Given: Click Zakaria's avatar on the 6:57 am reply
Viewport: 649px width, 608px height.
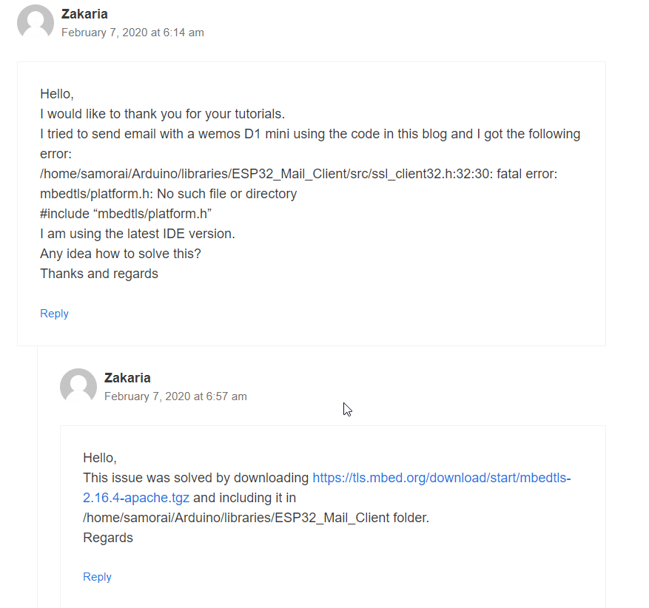Looking at the screenshot, I should pyautogui.click(x=78, y=386).
